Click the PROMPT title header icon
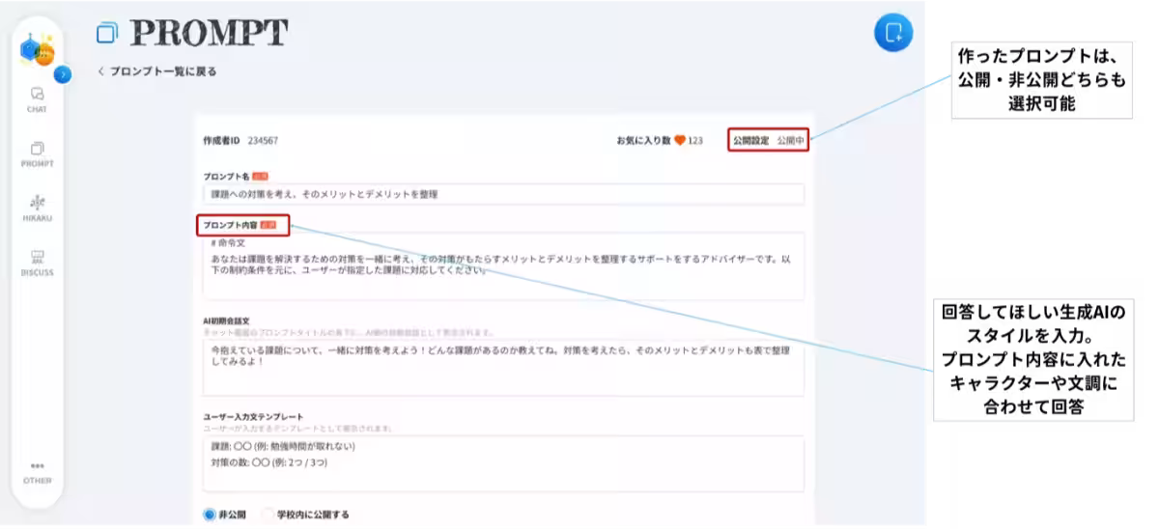 point(106,34)
